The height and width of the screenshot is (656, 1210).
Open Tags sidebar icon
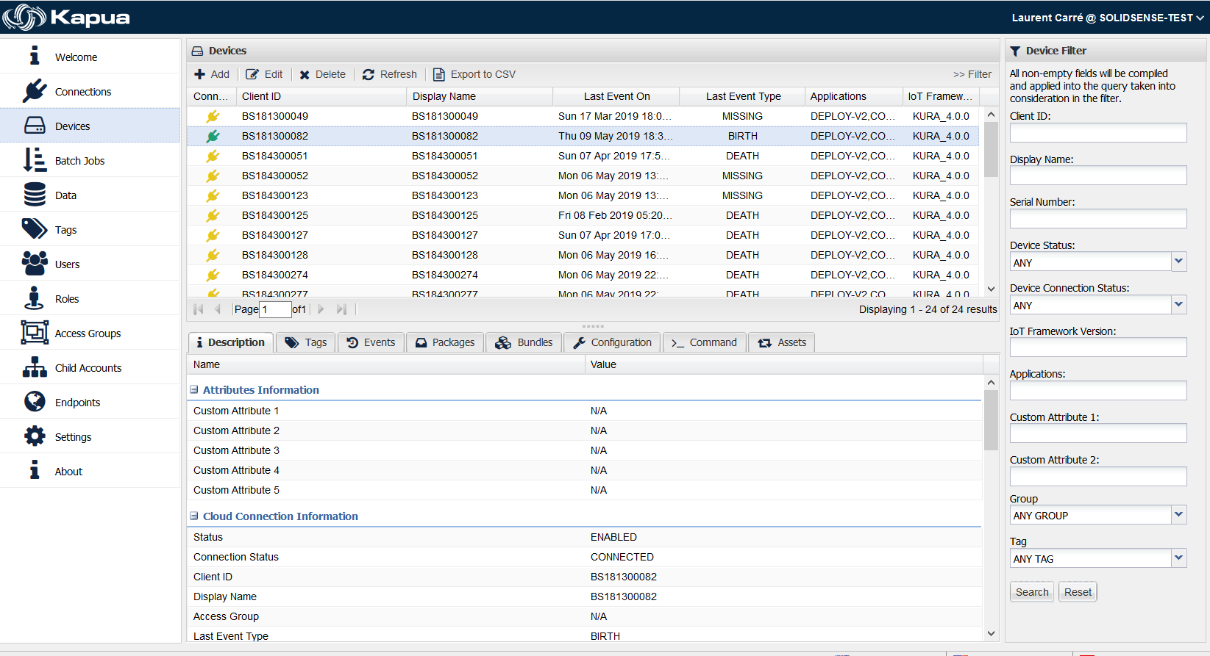coord(35,229)
